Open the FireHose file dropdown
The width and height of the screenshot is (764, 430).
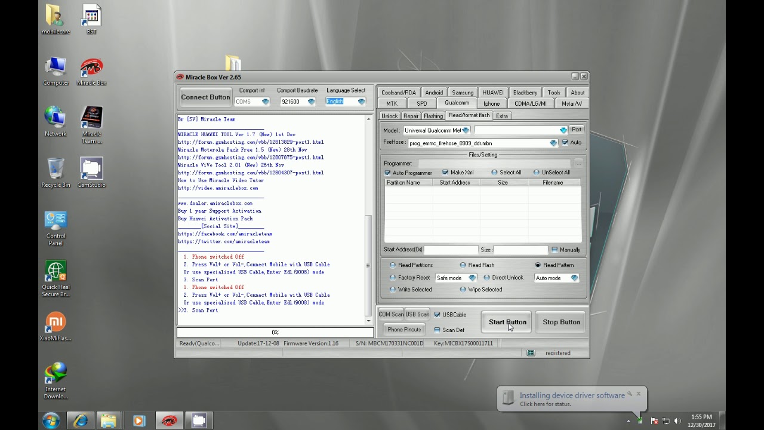pyautogui.click(x=553, y=143)
